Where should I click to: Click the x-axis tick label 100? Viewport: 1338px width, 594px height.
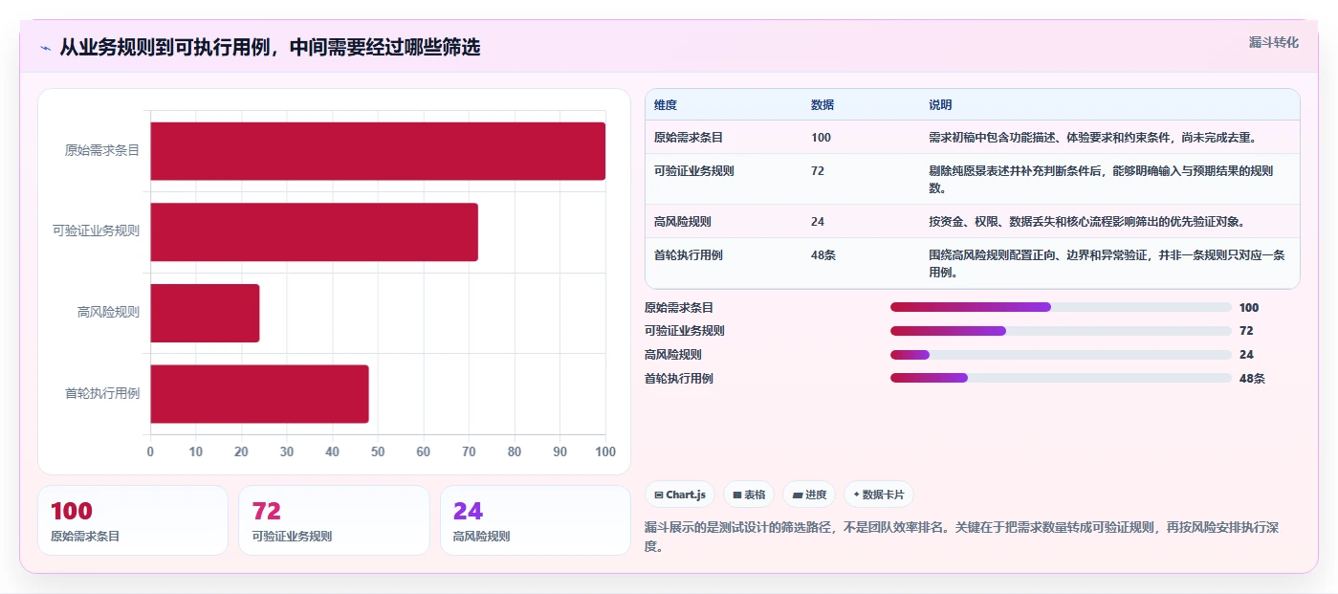[x=604, y=451]
